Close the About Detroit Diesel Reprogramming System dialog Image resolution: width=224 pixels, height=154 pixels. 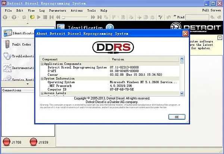186,34
